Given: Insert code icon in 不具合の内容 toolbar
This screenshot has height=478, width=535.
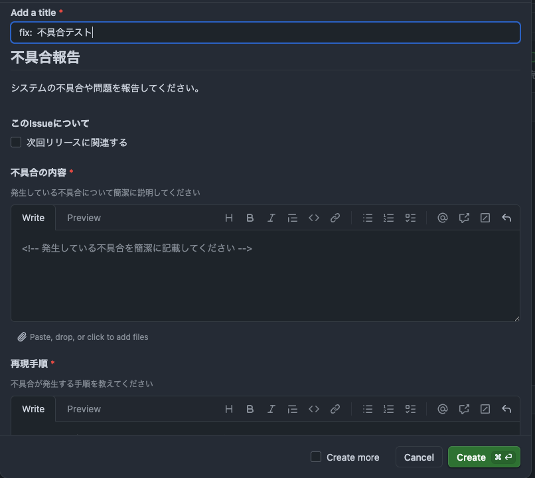Looking at the screenshot, I should pos(314,218).
